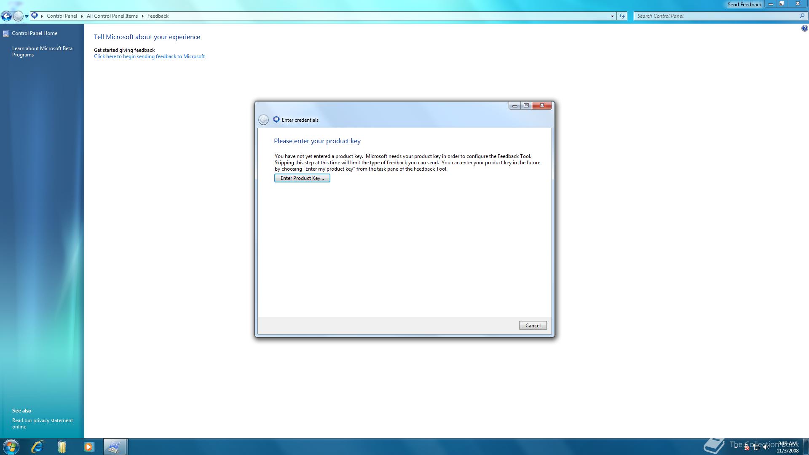Viewport: 809px width, 455px height.
Task: Click the Action Center flag tray icon
Action: tap(746, 447)
